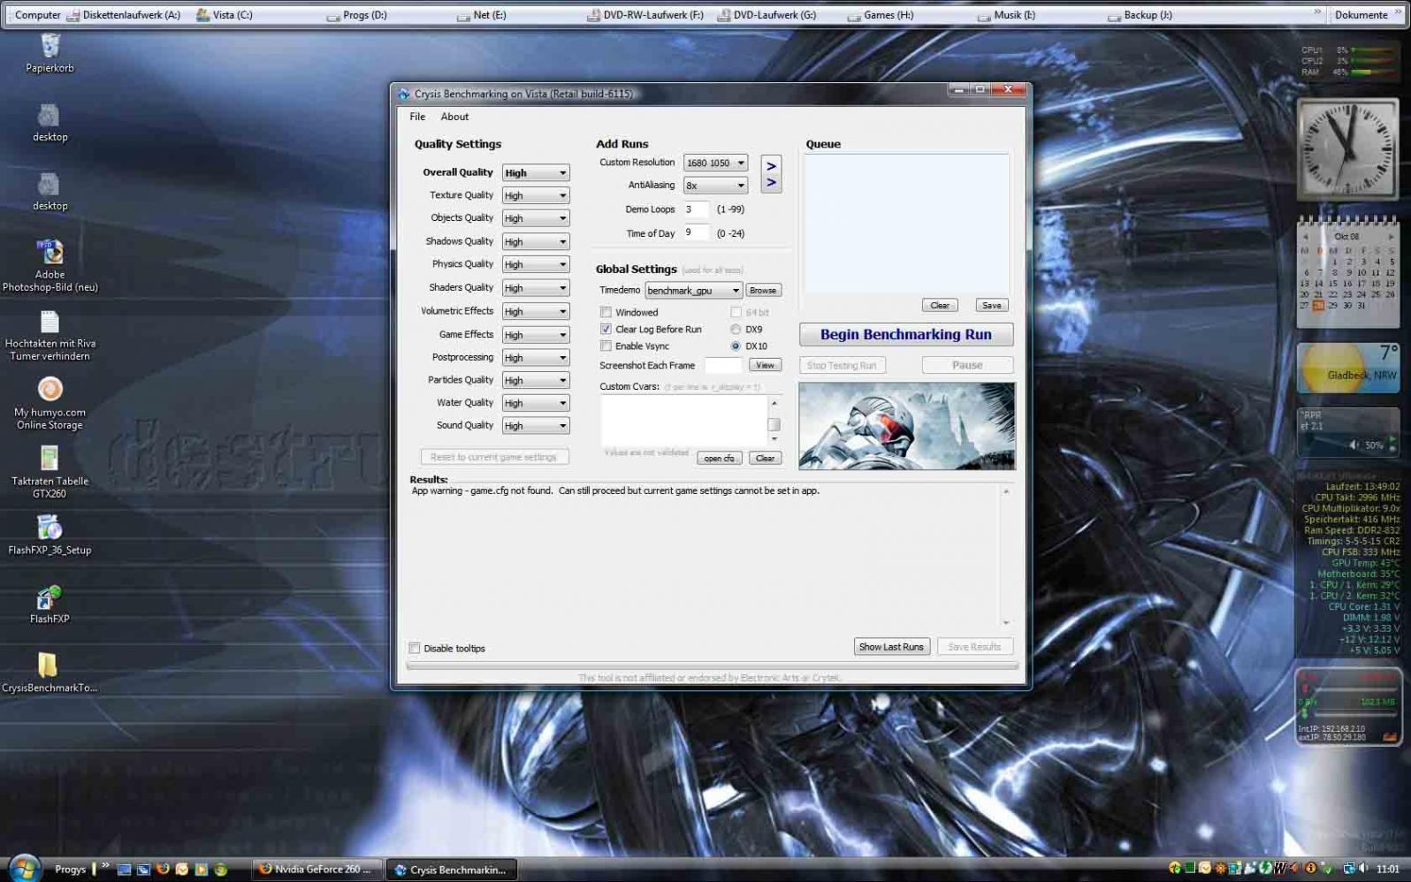
Task: Open My humyo.com Online Storage icon
Action: click(50, 404)
